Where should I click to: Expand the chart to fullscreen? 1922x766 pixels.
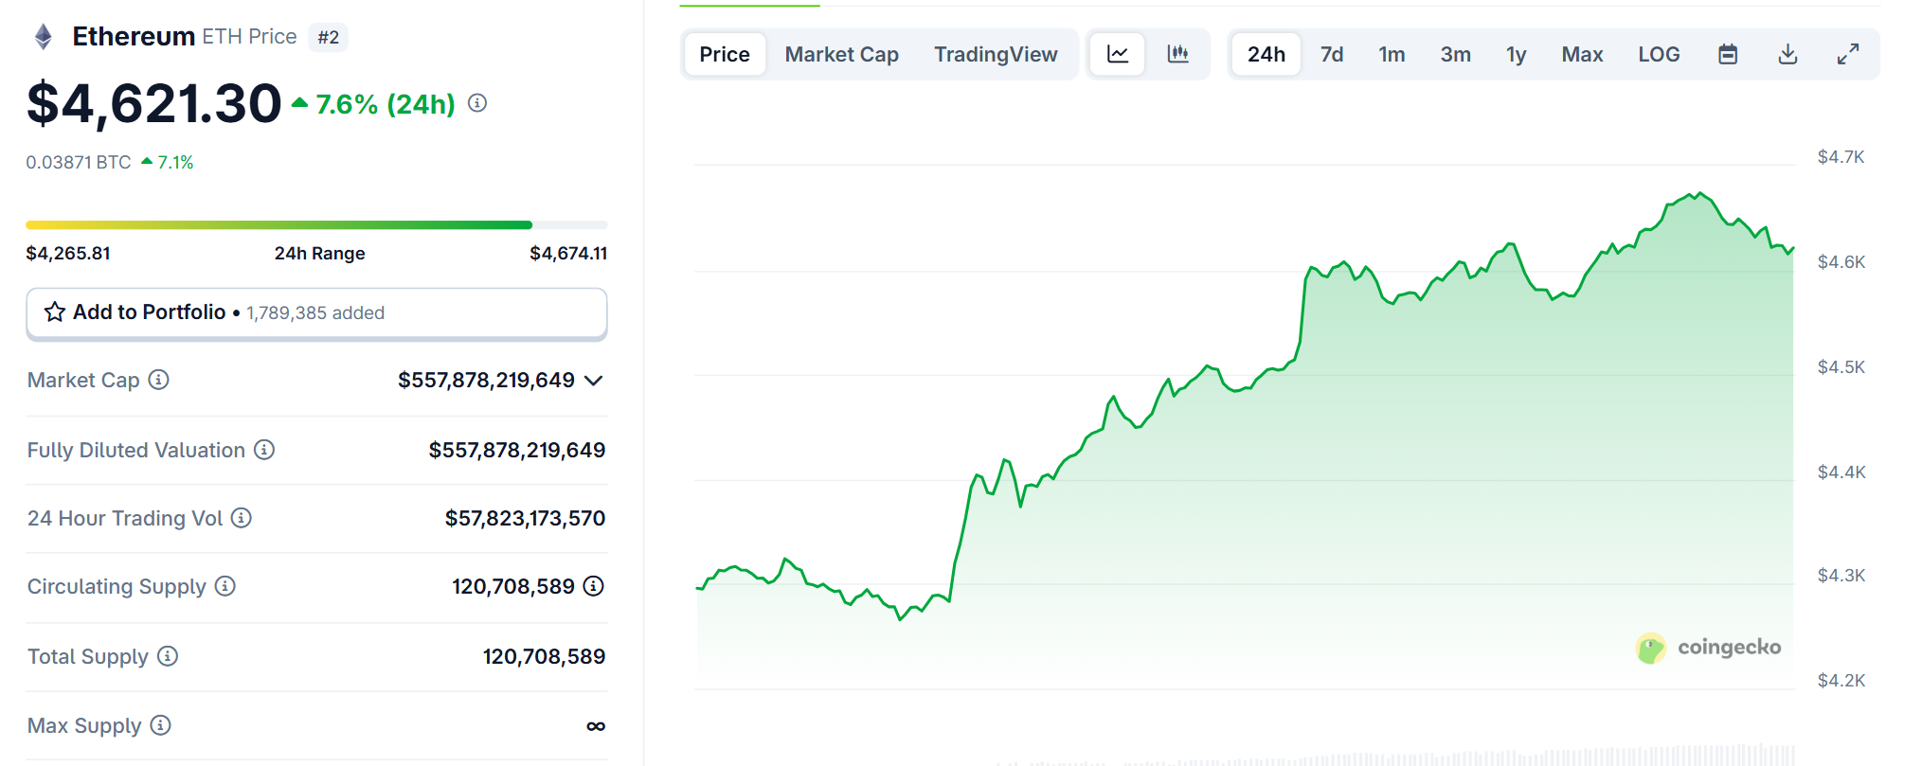point(1848,54)
